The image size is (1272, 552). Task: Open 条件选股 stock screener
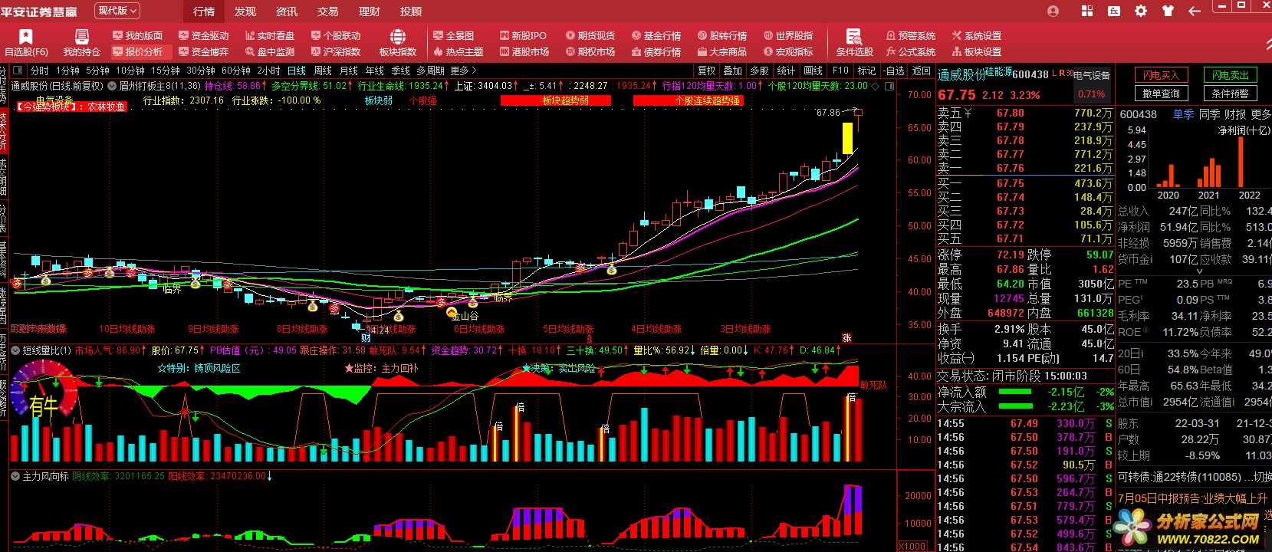click(x=854, y=42)
